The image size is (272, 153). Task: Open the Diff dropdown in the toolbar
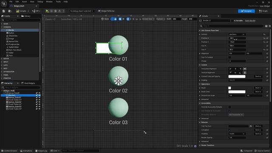(x=36, y=11)
